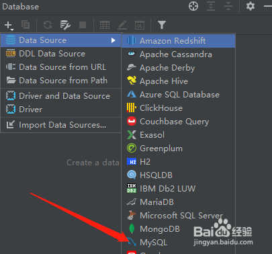Viewport: 272px width, 254px height.
Task: Click the Collapse All icon
Action: point(228,6)
